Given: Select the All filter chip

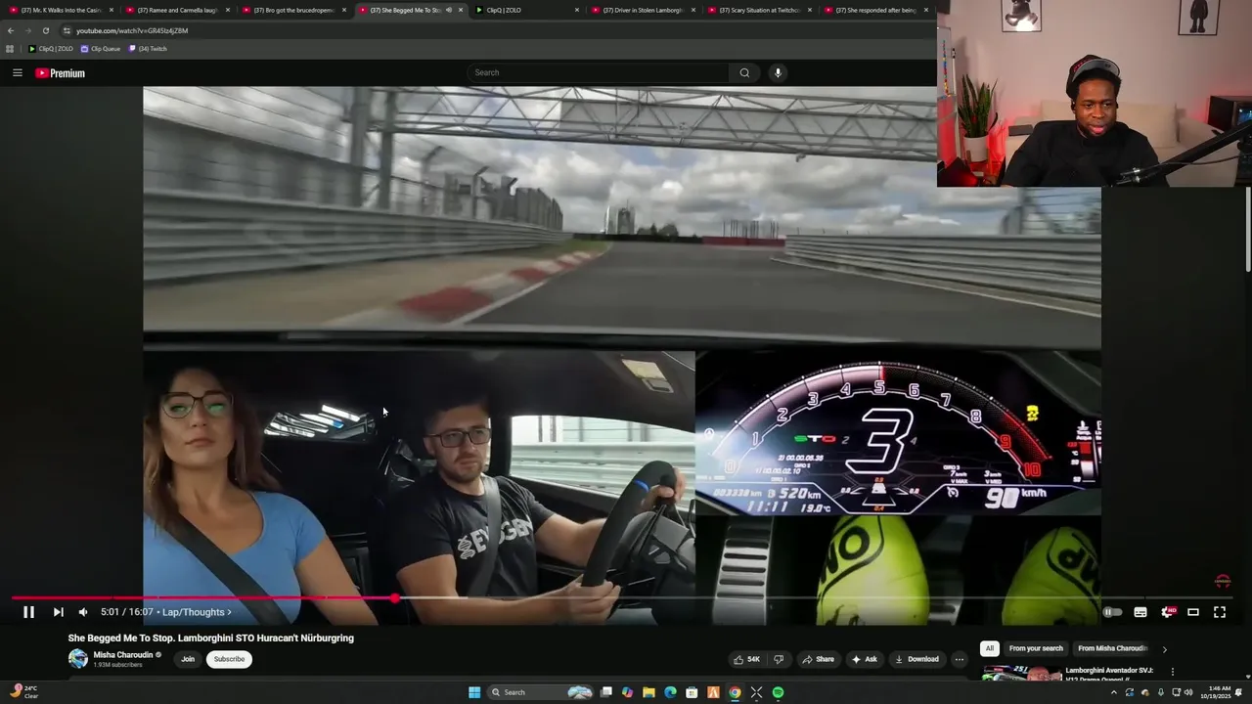Looking at the screenshot, I should pos(990,648).
